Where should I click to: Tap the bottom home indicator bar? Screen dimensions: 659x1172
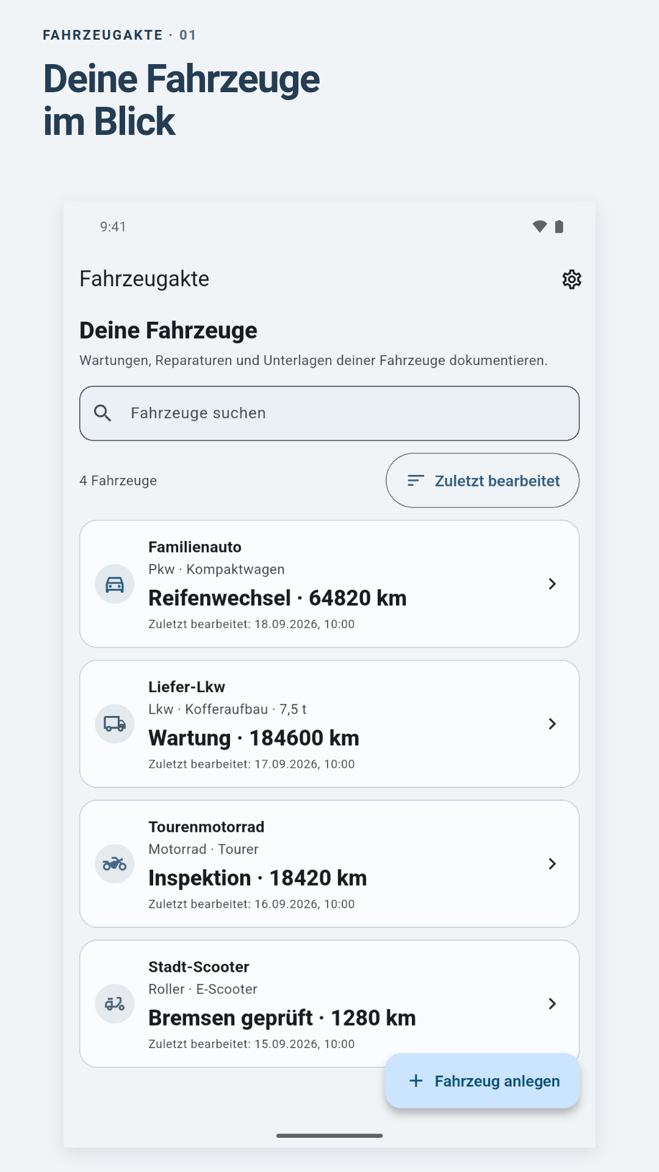pos(329,1135)
